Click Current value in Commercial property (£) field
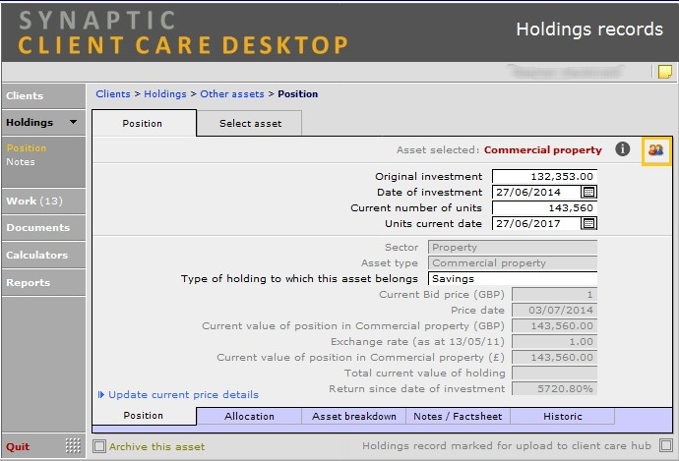 point(554,357)
